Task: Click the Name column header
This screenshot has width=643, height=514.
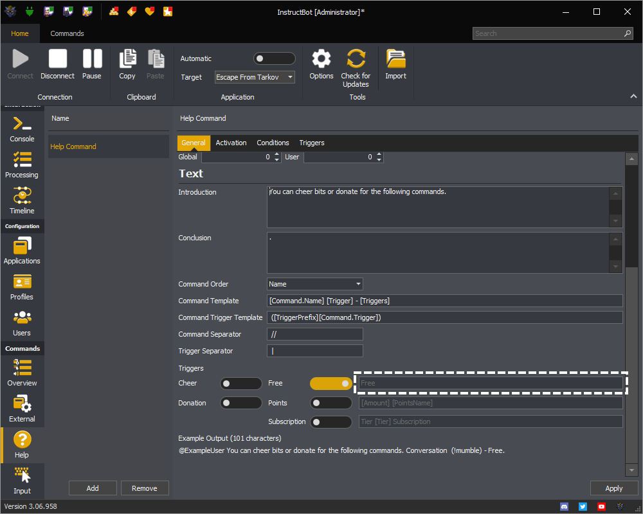Action: pos(60,118)
